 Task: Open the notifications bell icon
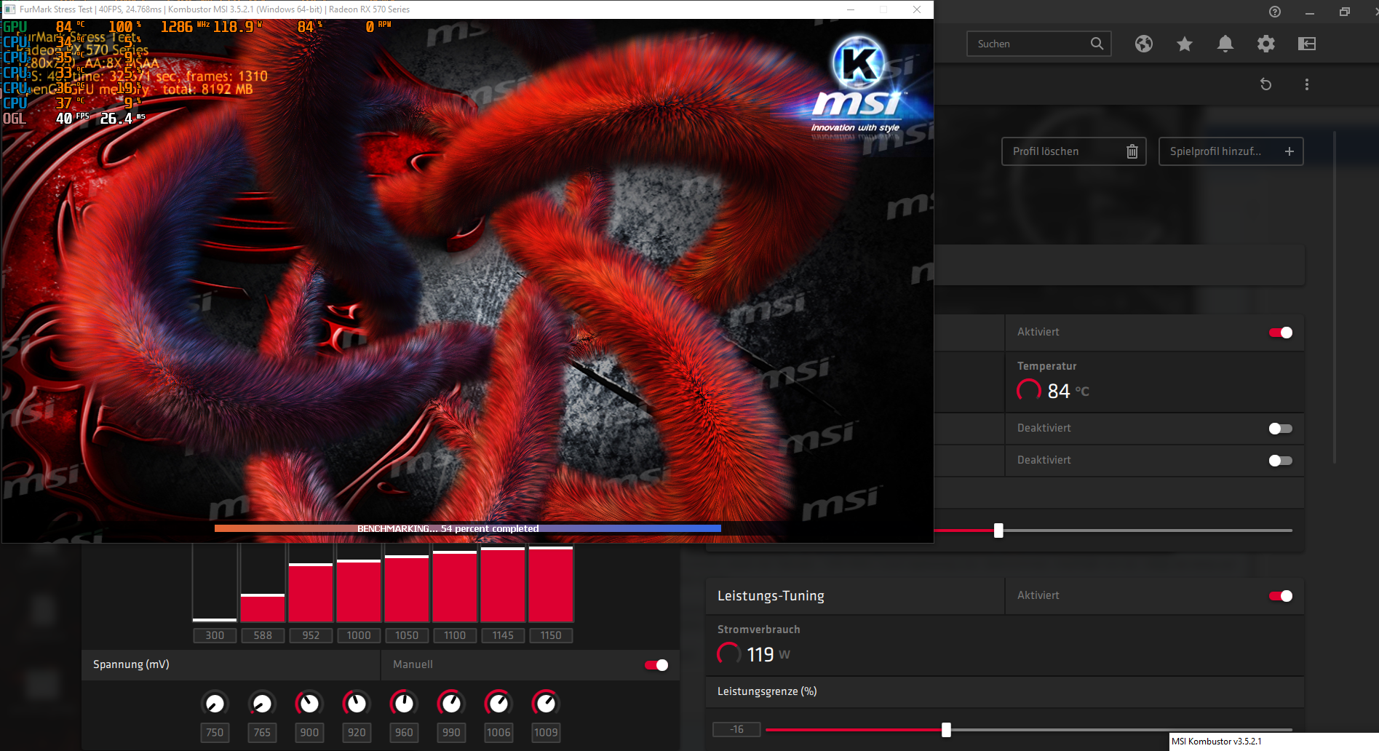pos(1225,44)
